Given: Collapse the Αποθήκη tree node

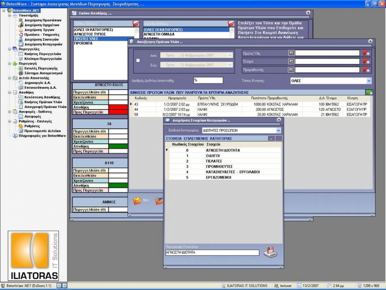Looking at the screenshot, I should [x=10, y=92].
